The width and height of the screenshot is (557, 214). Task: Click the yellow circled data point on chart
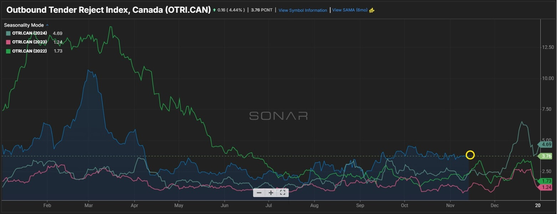coord(470,154)
